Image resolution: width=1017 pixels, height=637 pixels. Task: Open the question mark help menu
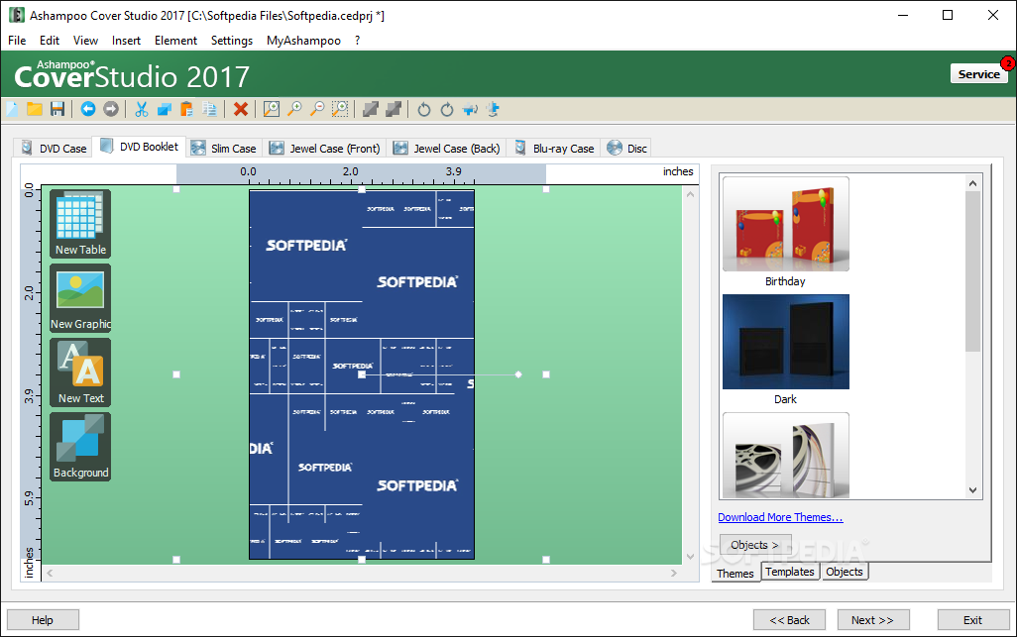358,41
